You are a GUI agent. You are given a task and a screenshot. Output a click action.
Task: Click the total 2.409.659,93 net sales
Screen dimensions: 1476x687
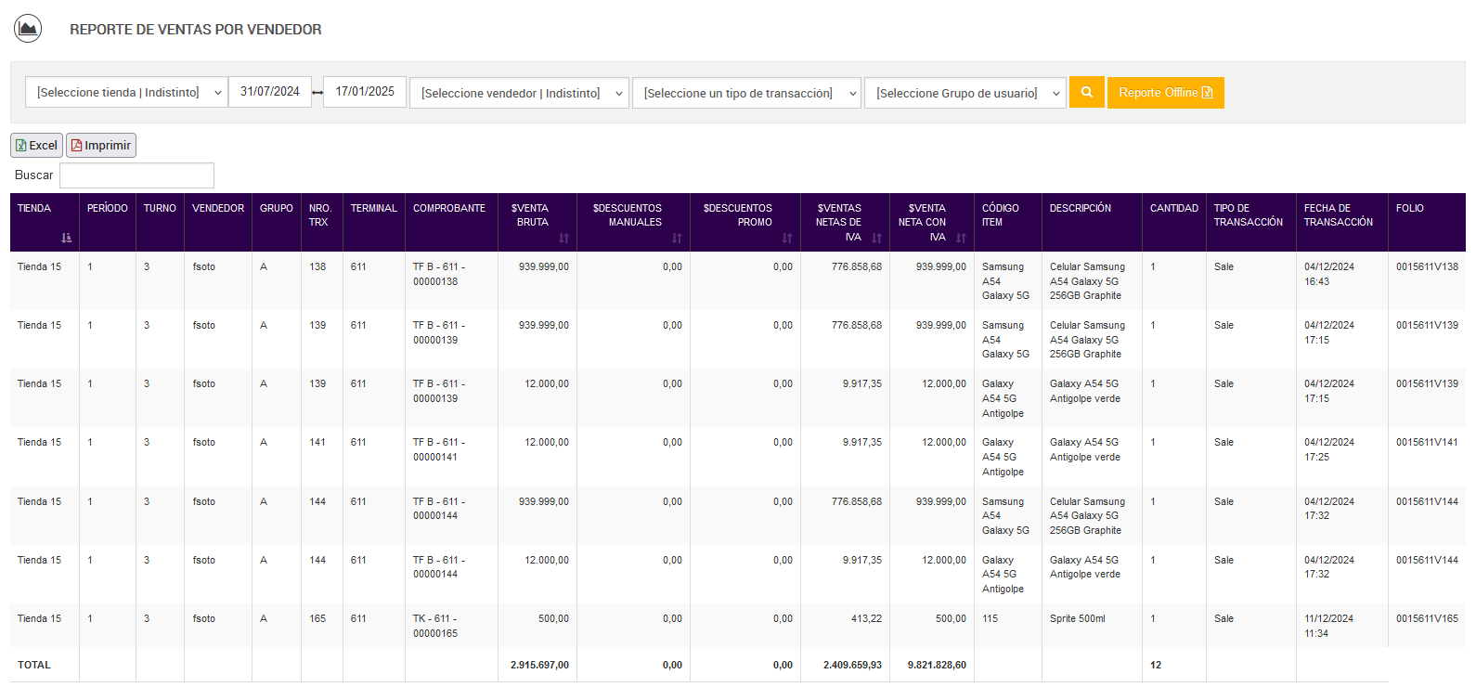click(852, 666)
